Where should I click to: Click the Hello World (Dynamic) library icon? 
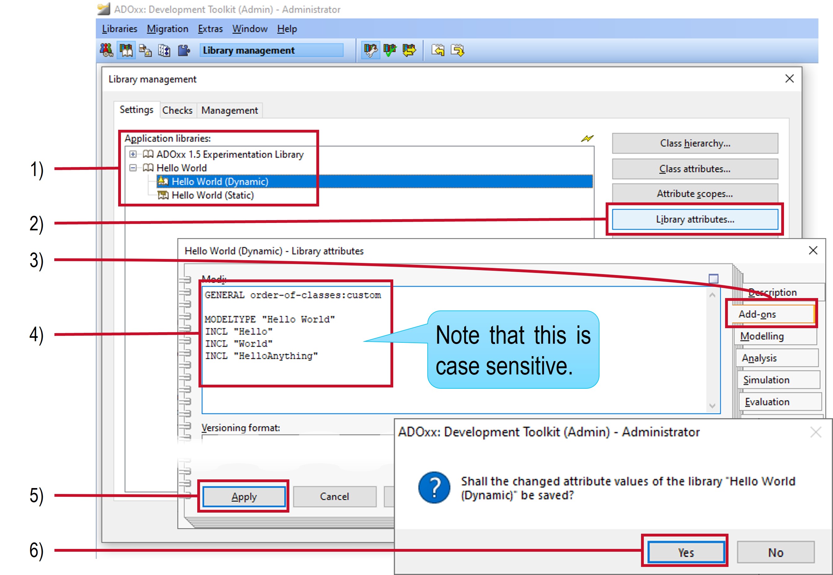point(163,181)
